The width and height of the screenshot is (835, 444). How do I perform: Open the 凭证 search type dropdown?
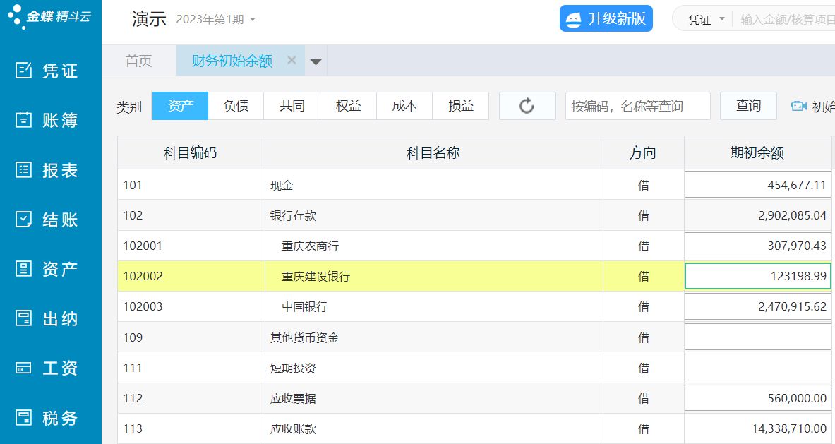click(x=707, y=20)
